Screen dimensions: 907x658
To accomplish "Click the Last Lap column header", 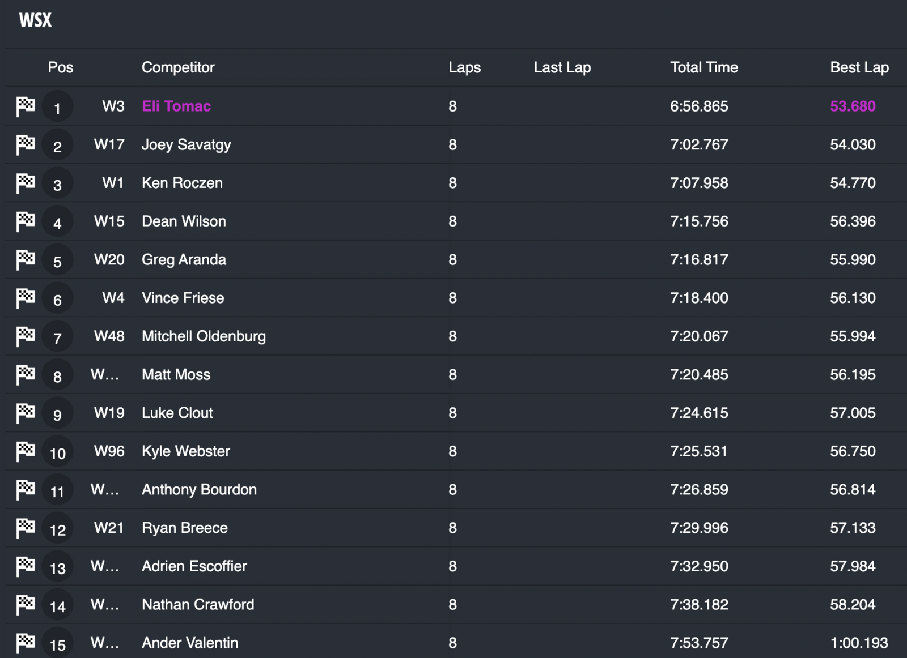I will pyautogui.click(x=562, y=67).
